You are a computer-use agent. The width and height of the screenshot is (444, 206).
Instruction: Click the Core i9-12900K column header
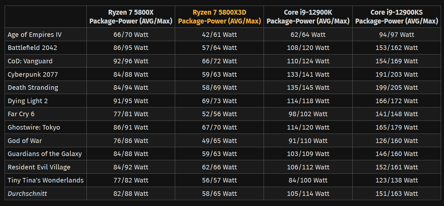click(308, 17)
